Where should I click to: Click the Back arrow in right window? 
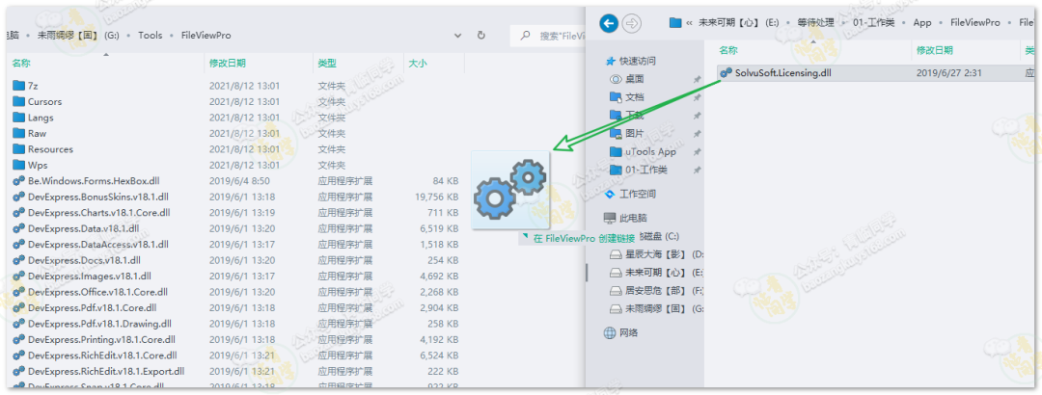click(609, 23)
